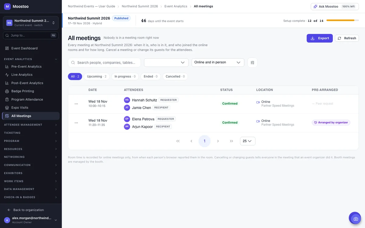Image resolution: width=365 pixels, height=228 pixels.
Task: Go to the first page of results
Action: pyautogui.click(x=178, y=141)
